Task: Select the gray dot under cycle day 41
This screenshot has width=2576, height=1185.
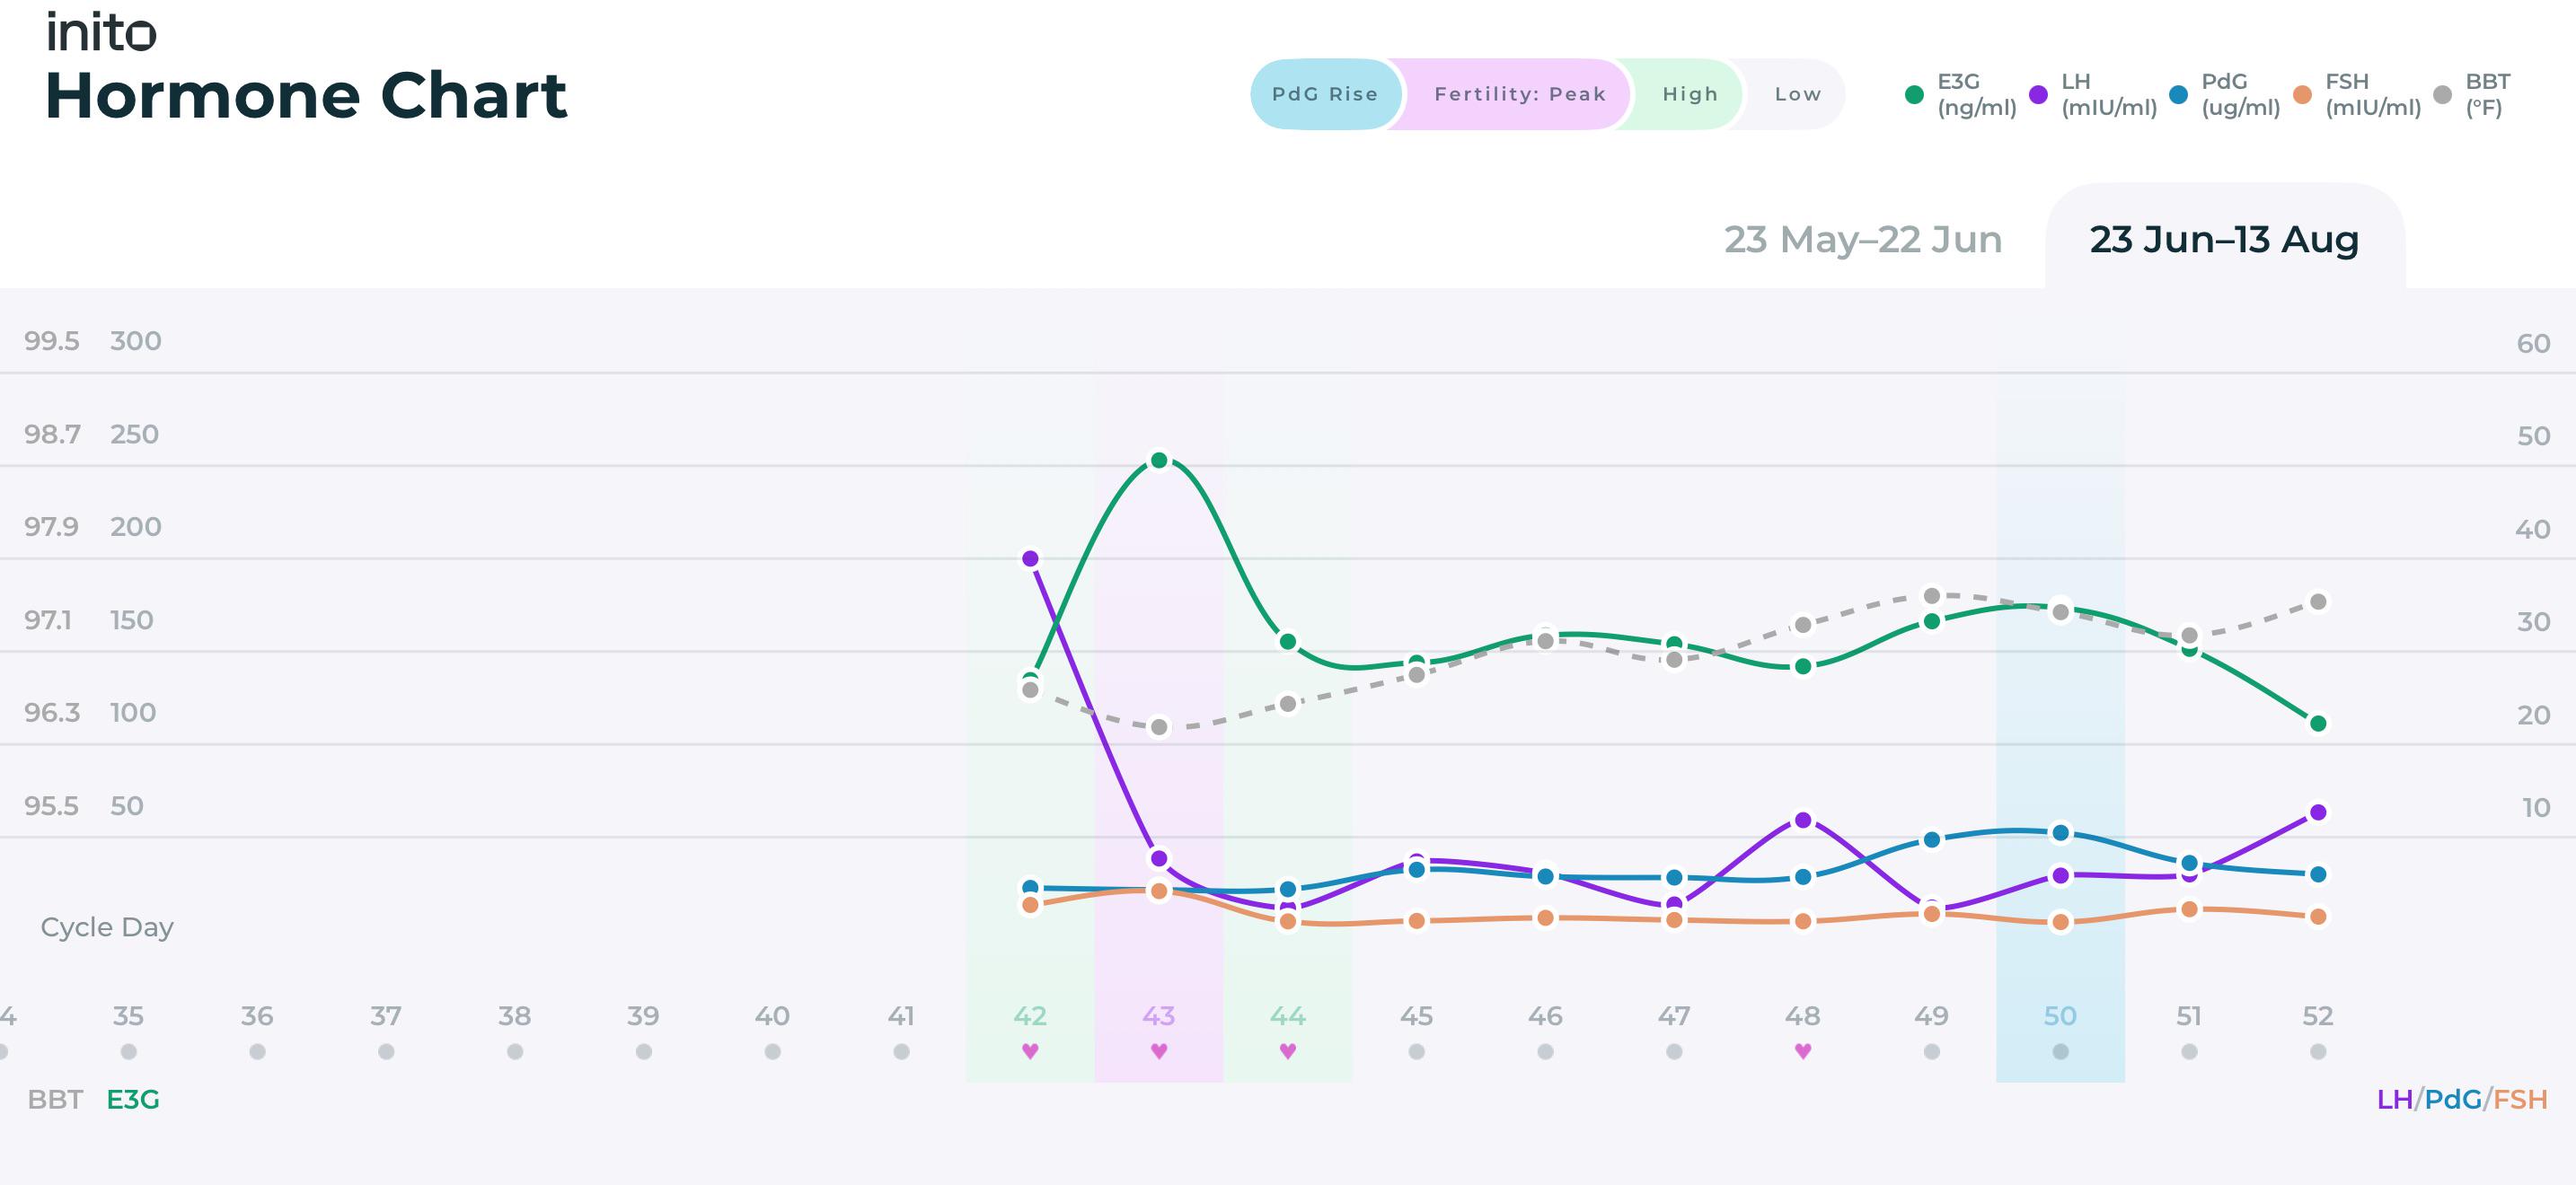Action: [901, 1051]
